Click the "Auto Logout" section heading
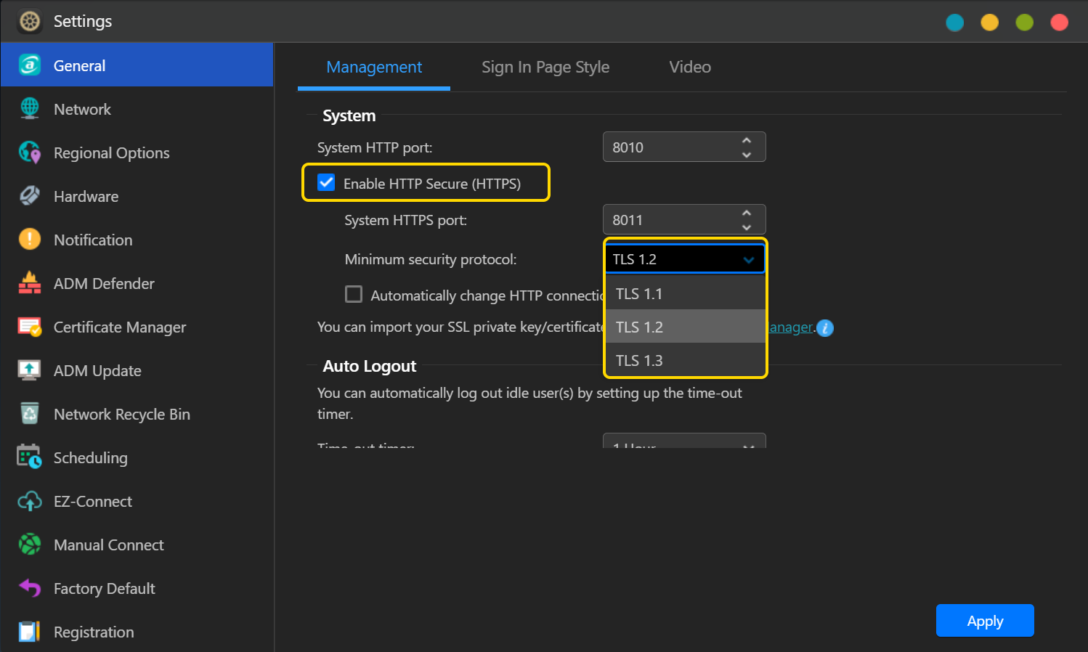The width and height of the screenshot is (1088, 652). pyautogui.click(x=369, y=366)
